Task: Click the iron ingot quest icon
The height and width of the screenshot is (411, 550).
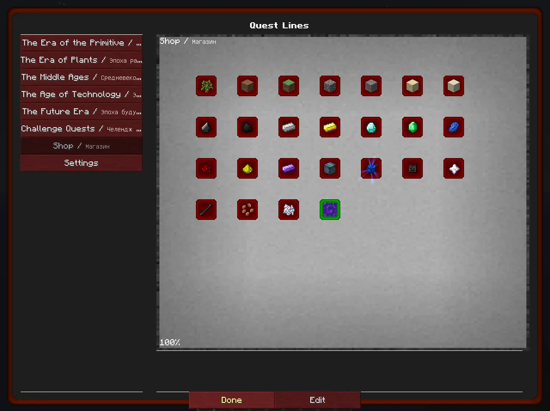Action: pos(289,127)
